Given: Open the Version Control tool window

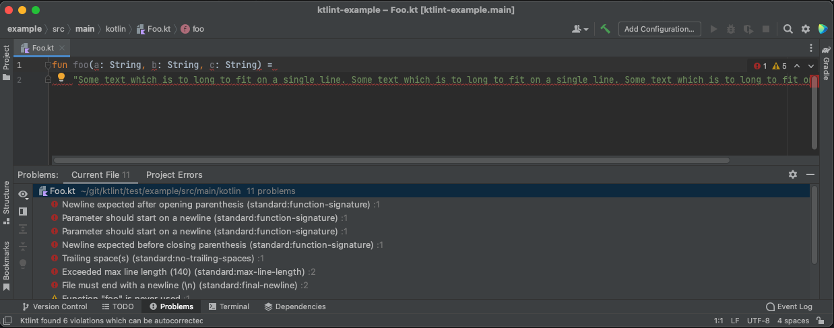Looking at the screenshot, I should tap(55, 306).
